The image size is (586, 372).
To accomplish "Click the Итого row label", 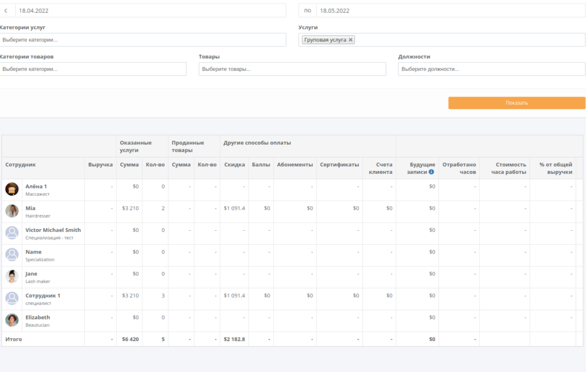I will (x=13, y=340).
